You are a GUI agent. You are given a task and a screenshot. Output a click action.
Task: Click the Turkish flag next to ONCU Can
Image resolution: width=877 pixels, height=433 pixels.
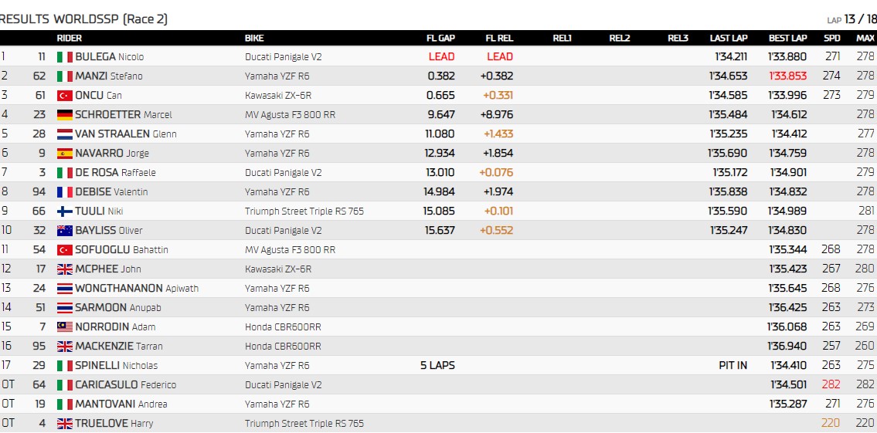click(64, 95)
